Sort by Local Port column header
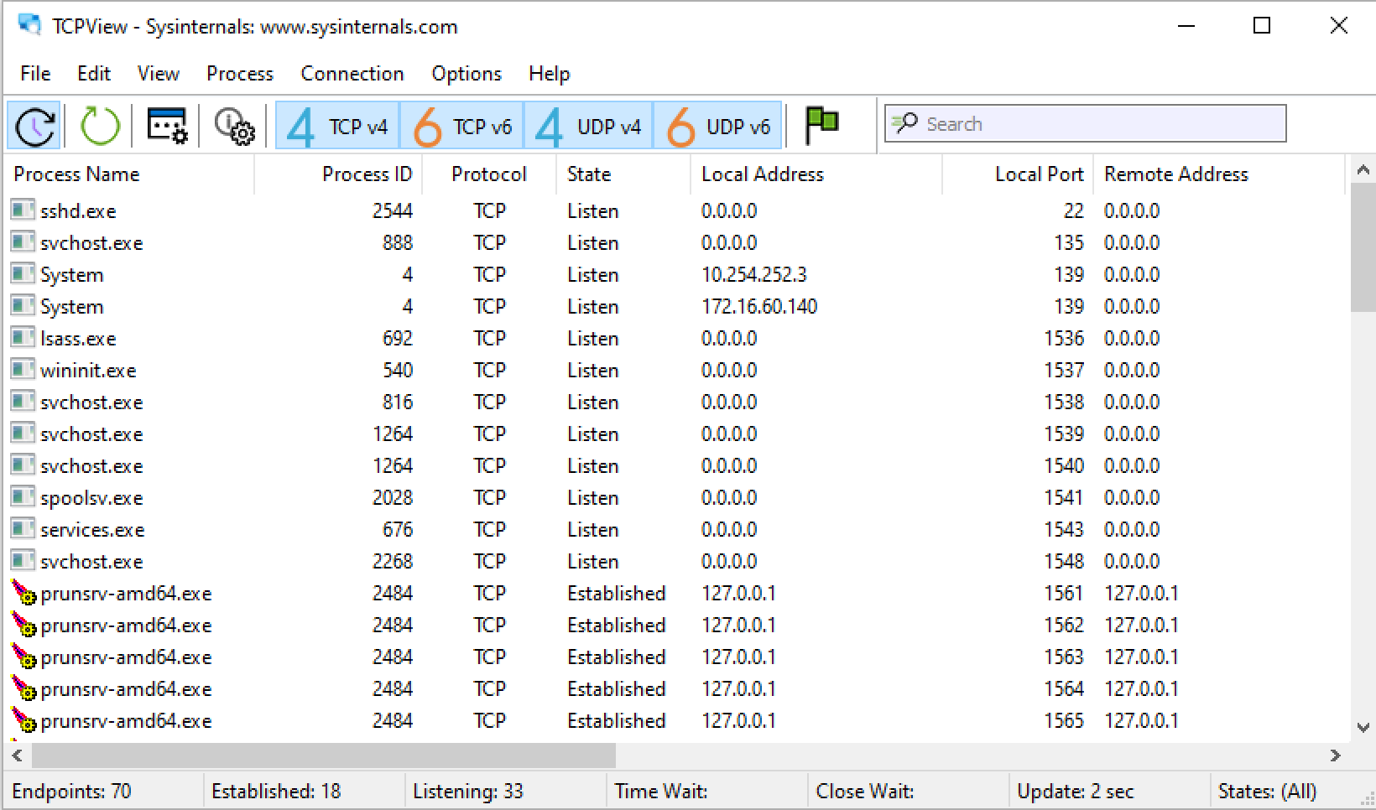Screen dimensions: 1376x810 [1039, 174]
